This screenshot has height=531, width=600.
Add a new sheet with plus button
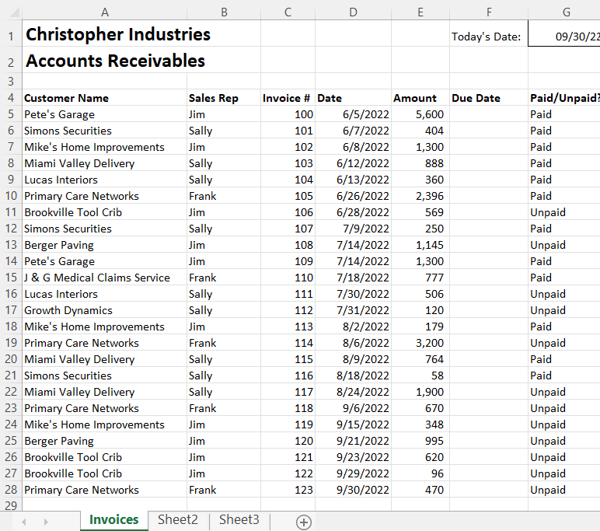pos(304,522)
